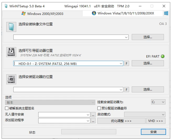
Task: Click 选择... for install image file
Action: click(148, 37)
